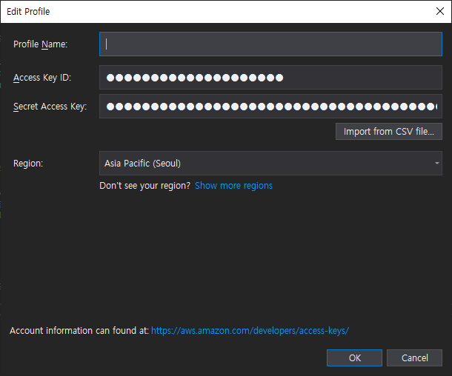This screenshot has width=452, height=376.
Task: Click the Cancel button
Action: pyautogui.click(x=414, y=357)
